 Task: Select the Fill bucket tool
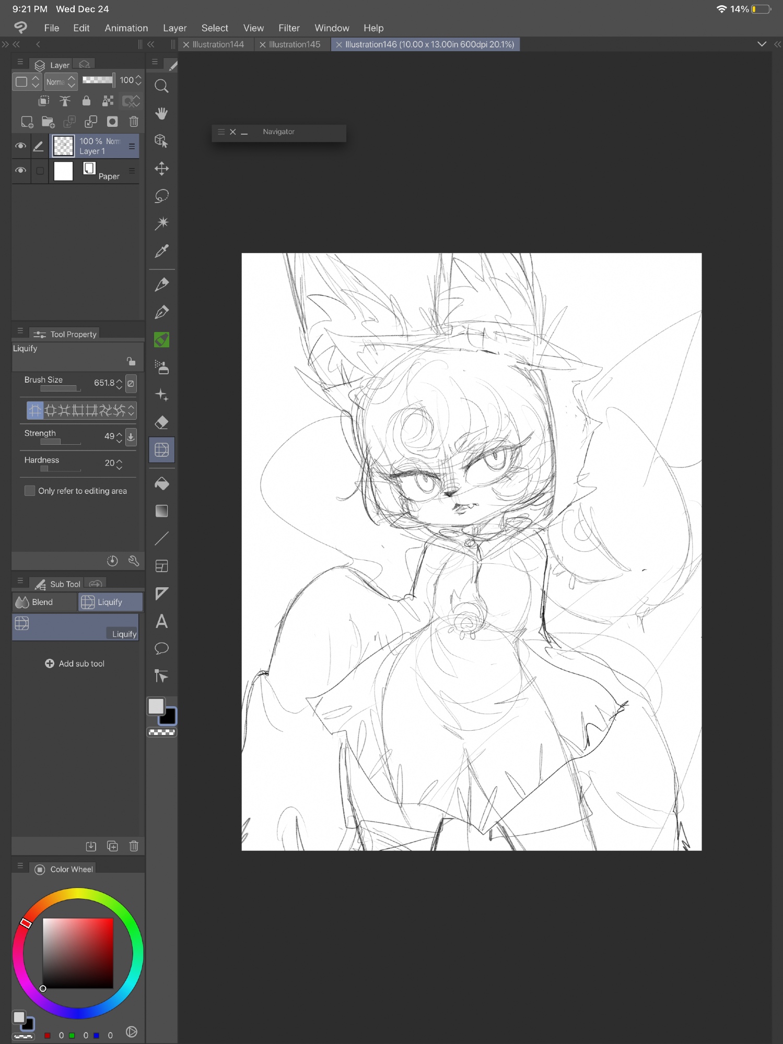tap(161, 484)
